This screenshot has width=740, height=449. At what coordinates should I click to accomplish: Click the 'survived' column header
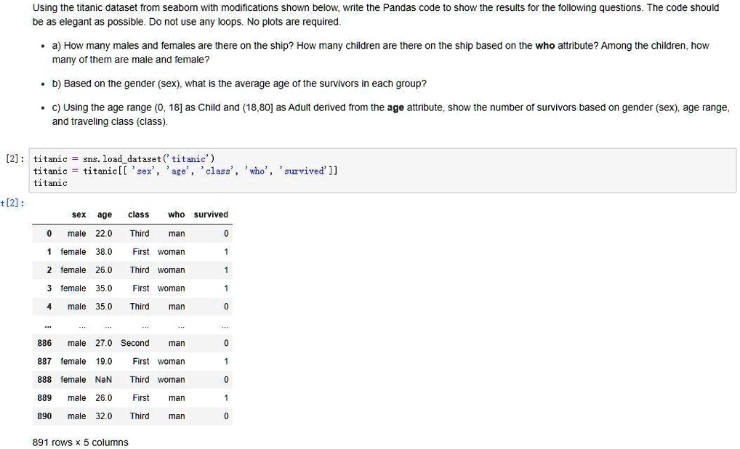[x=211, y=214]
